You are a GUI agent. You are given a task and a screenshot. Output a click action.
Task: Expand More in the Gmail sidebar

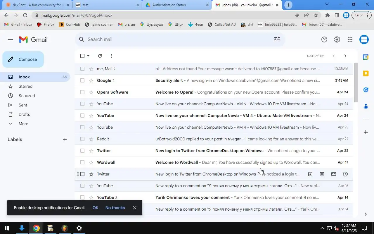(x=23, y=124)
